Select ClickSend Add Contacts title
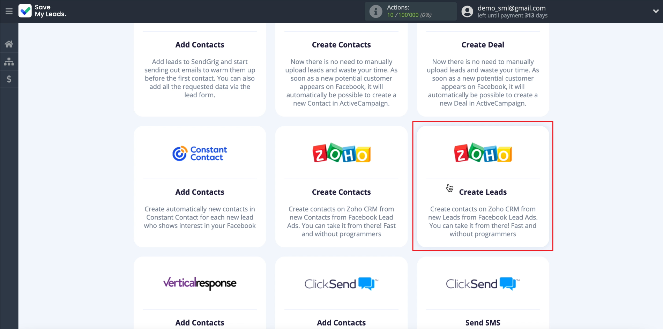This screenshot has height=329, width=663. coord(341,323)
